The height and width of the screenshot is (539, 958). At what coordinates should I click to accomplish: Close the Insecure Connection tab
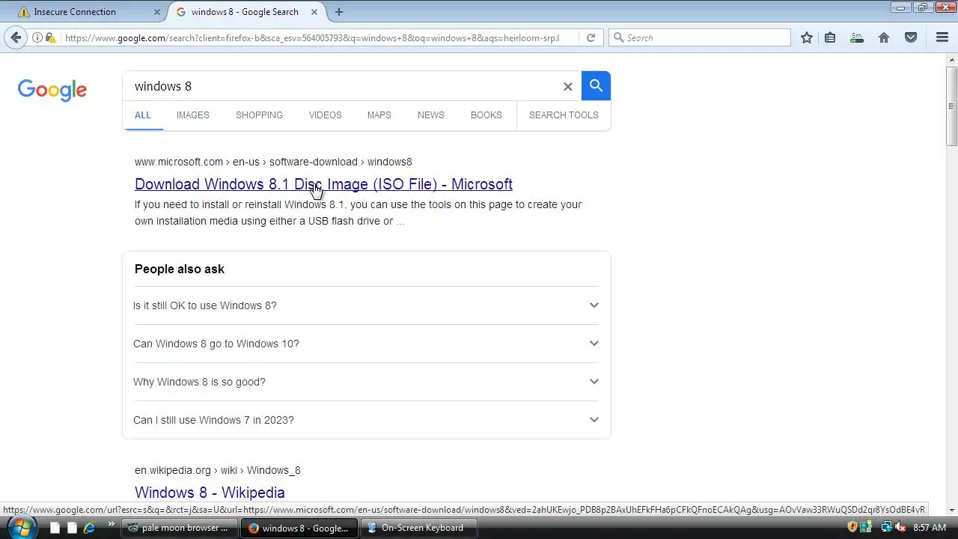pos(157,12)
